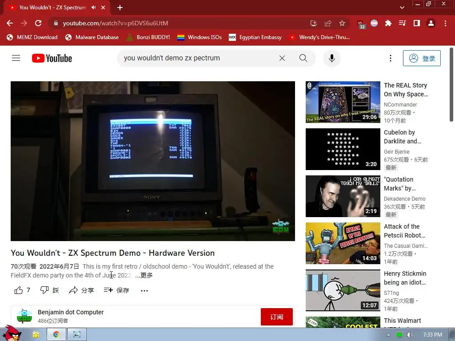
Task: Open the Quotation Marks video thumbnail
Action: coord(343,196)
